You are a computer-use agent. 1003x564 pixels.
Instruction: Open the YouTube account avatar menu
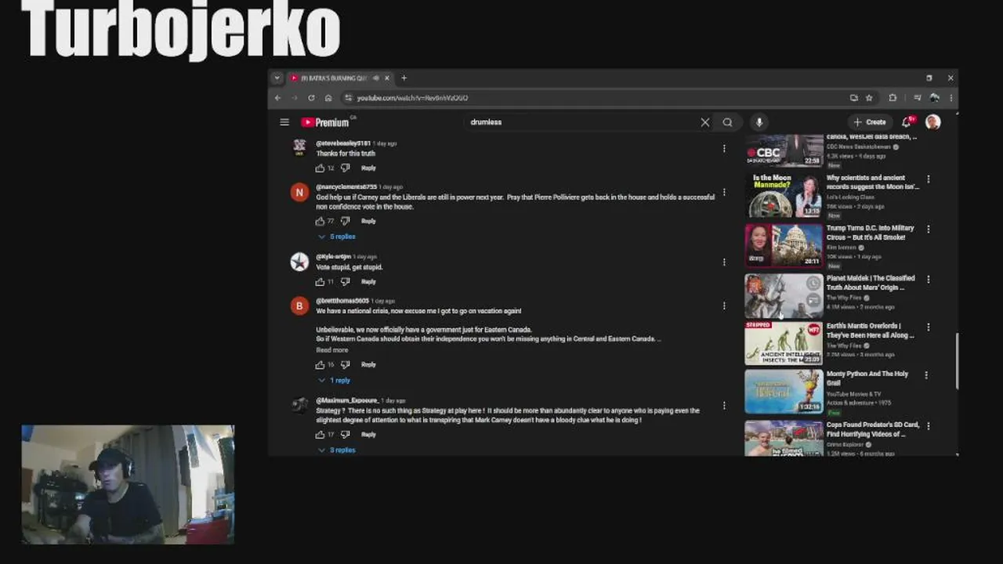(932, 122)
